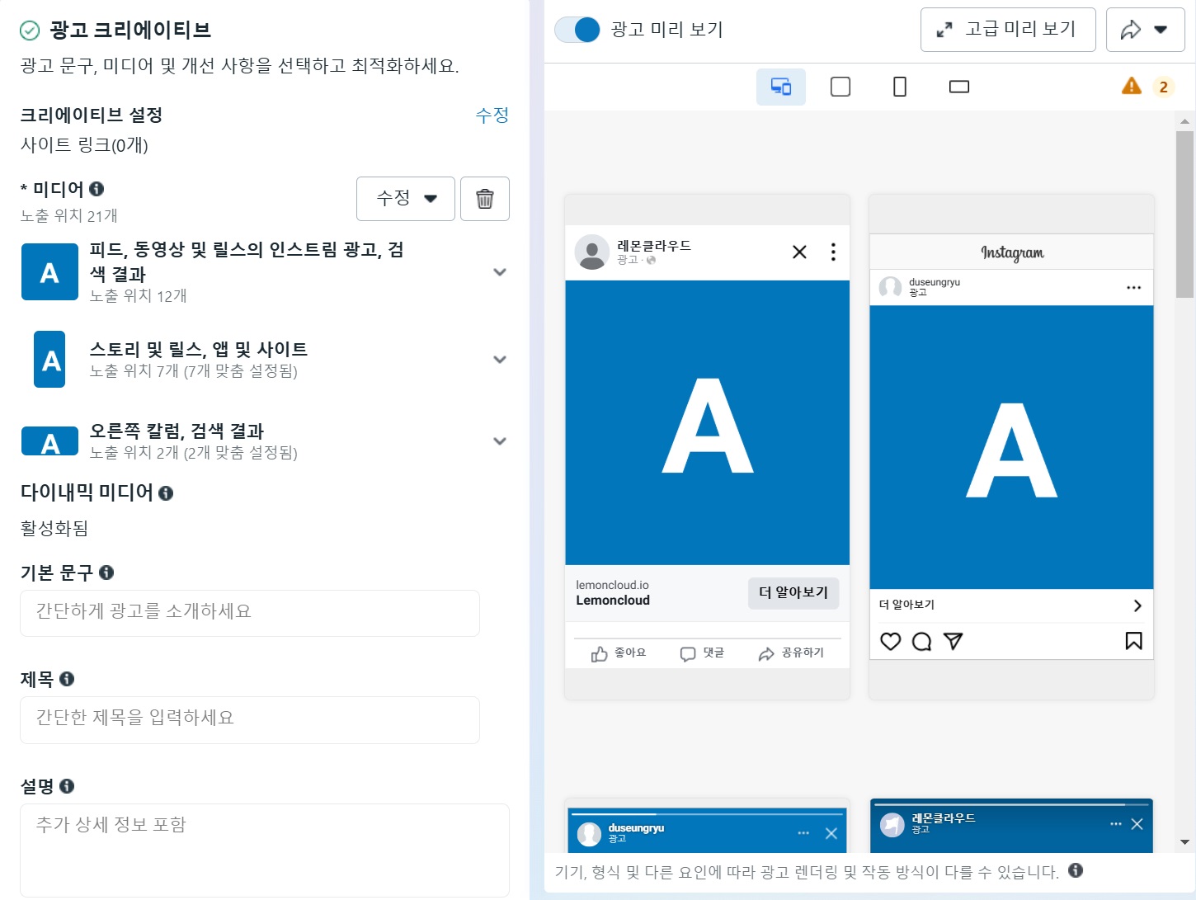Click the warning count badge 2

coord(1164,87)
